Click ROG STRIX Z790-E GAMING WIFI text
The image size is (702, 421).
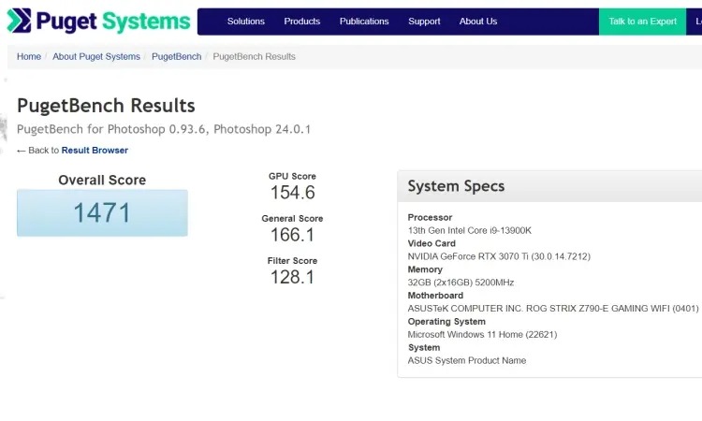tap(598, 308)
